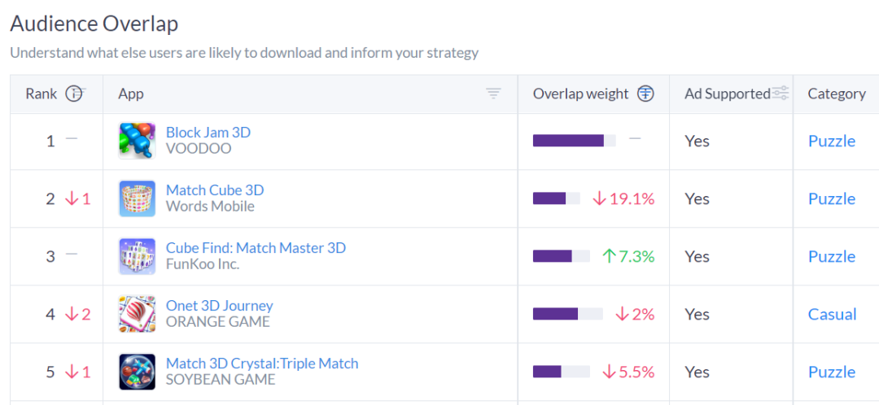Click the Match 3D Crystal app icon
Image resolution: width=879 pixels, height=405 pixels.
(137, 372)
